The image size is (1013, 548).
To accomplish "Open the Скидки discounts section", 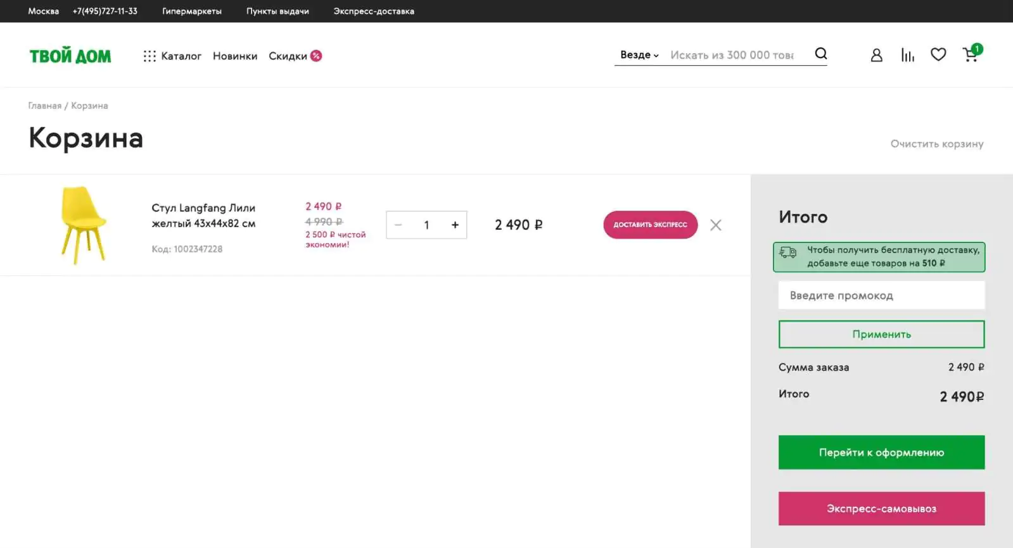I will 295,56.
